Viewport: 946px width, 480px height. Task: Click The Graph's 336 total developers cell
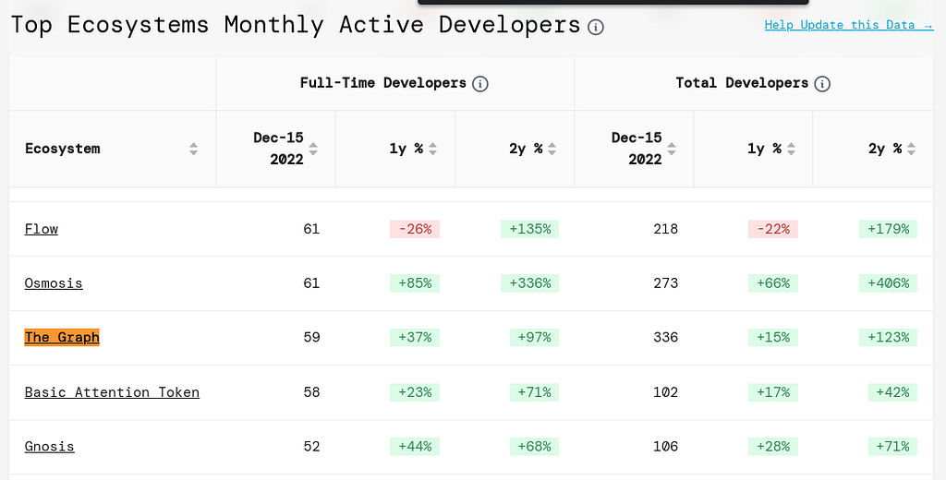[x=665, y=337]
